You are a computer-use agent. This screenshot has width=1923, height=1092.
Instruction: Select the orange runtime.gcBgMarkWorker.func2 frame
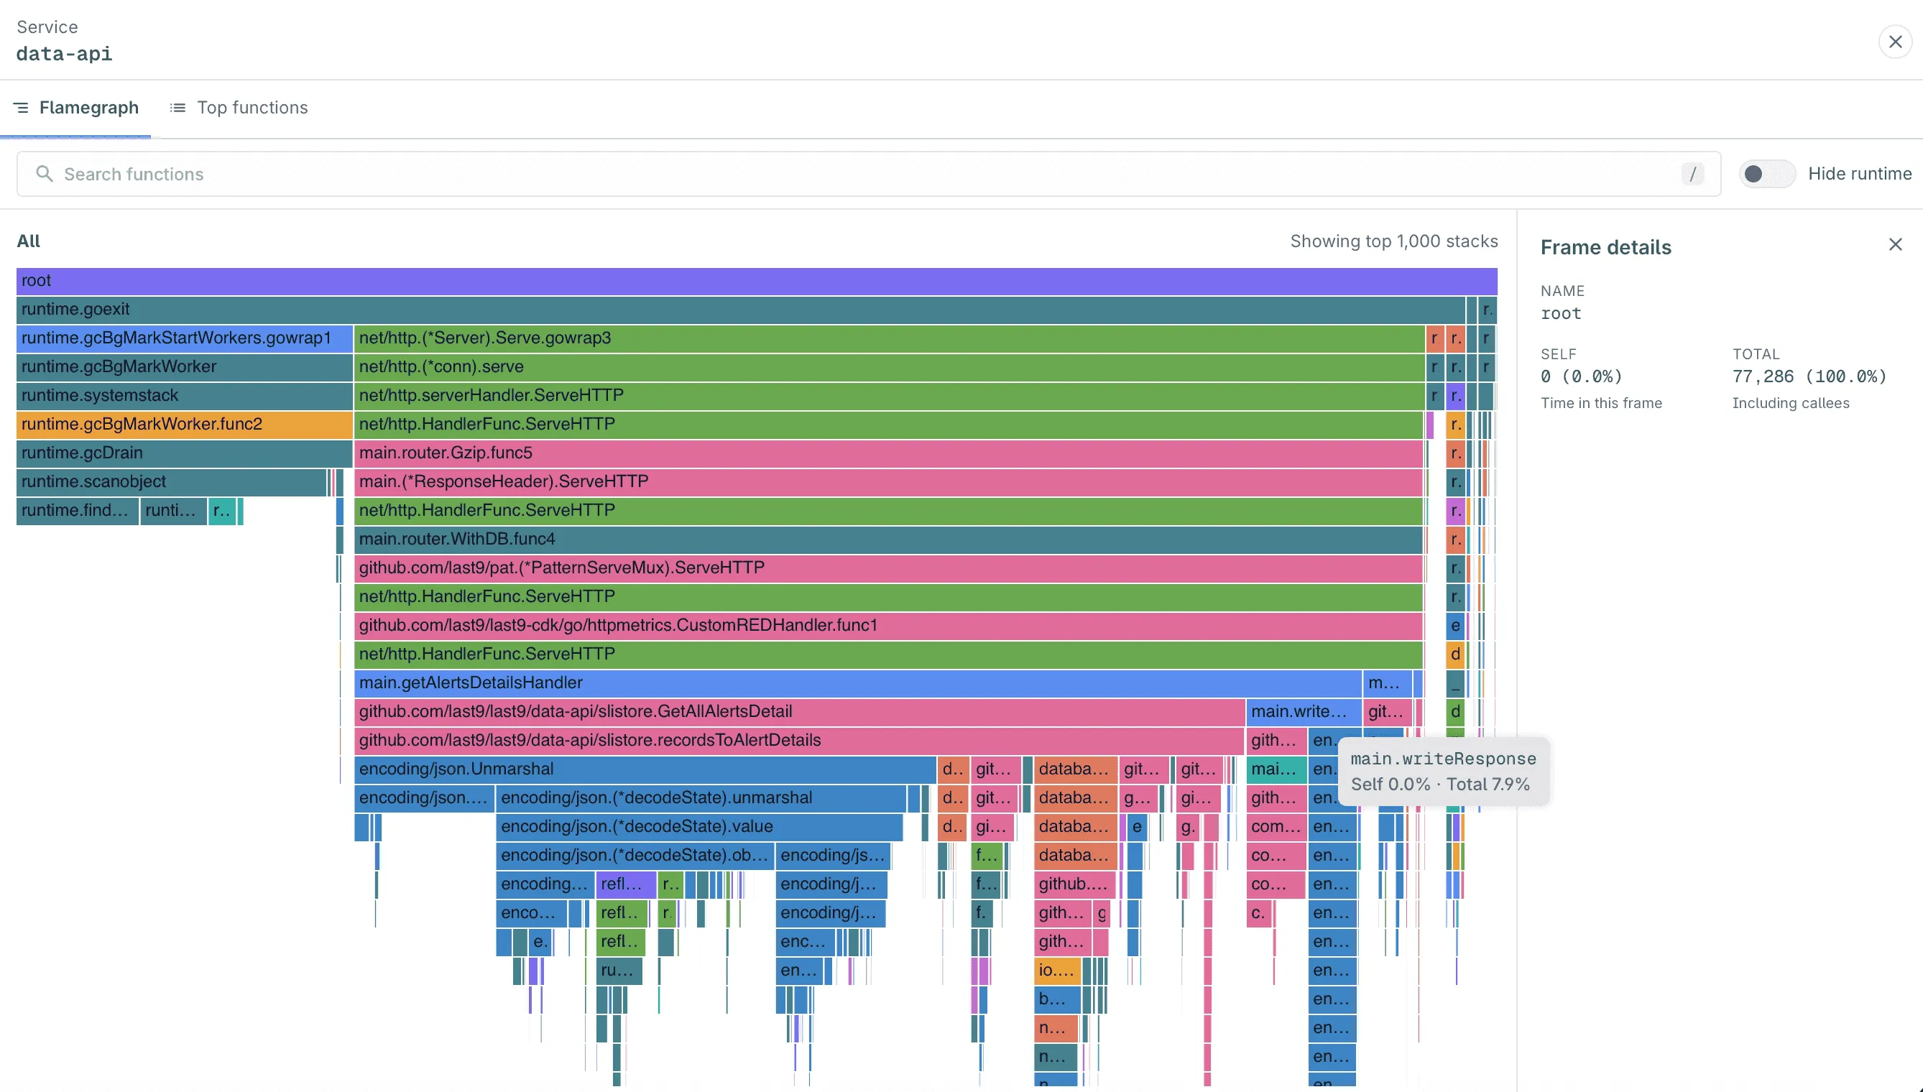coord(185,425)
